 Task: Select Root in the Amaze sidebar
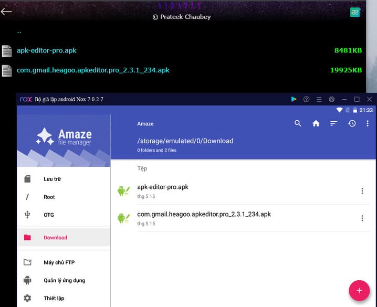(64, 197)
